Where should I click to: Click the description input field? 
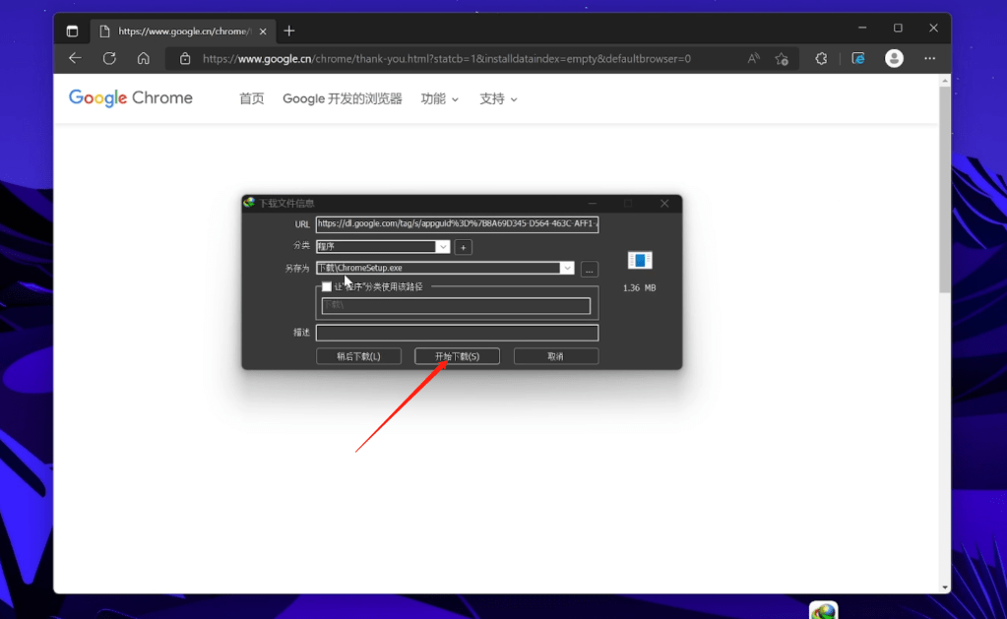point(458,333)
